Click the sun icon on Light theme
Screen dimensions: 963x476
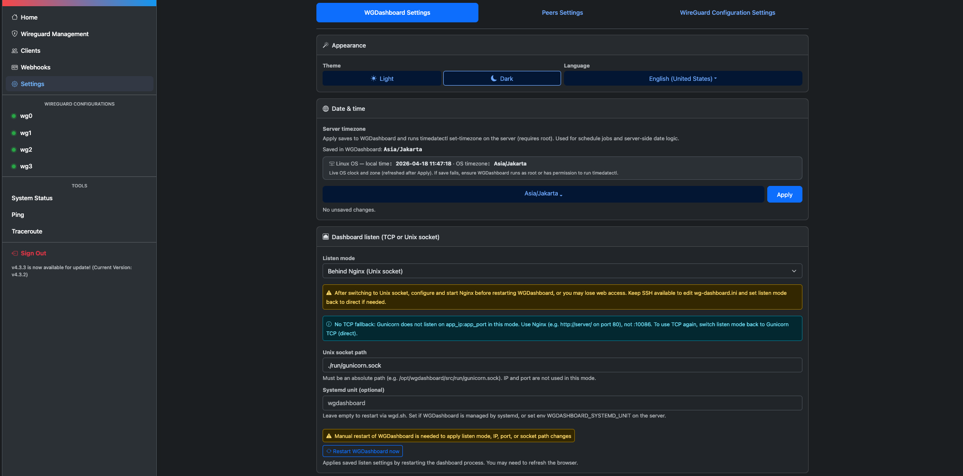374,78
